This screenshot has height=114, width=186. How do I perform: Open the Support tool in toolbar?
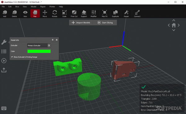point(84,14)
